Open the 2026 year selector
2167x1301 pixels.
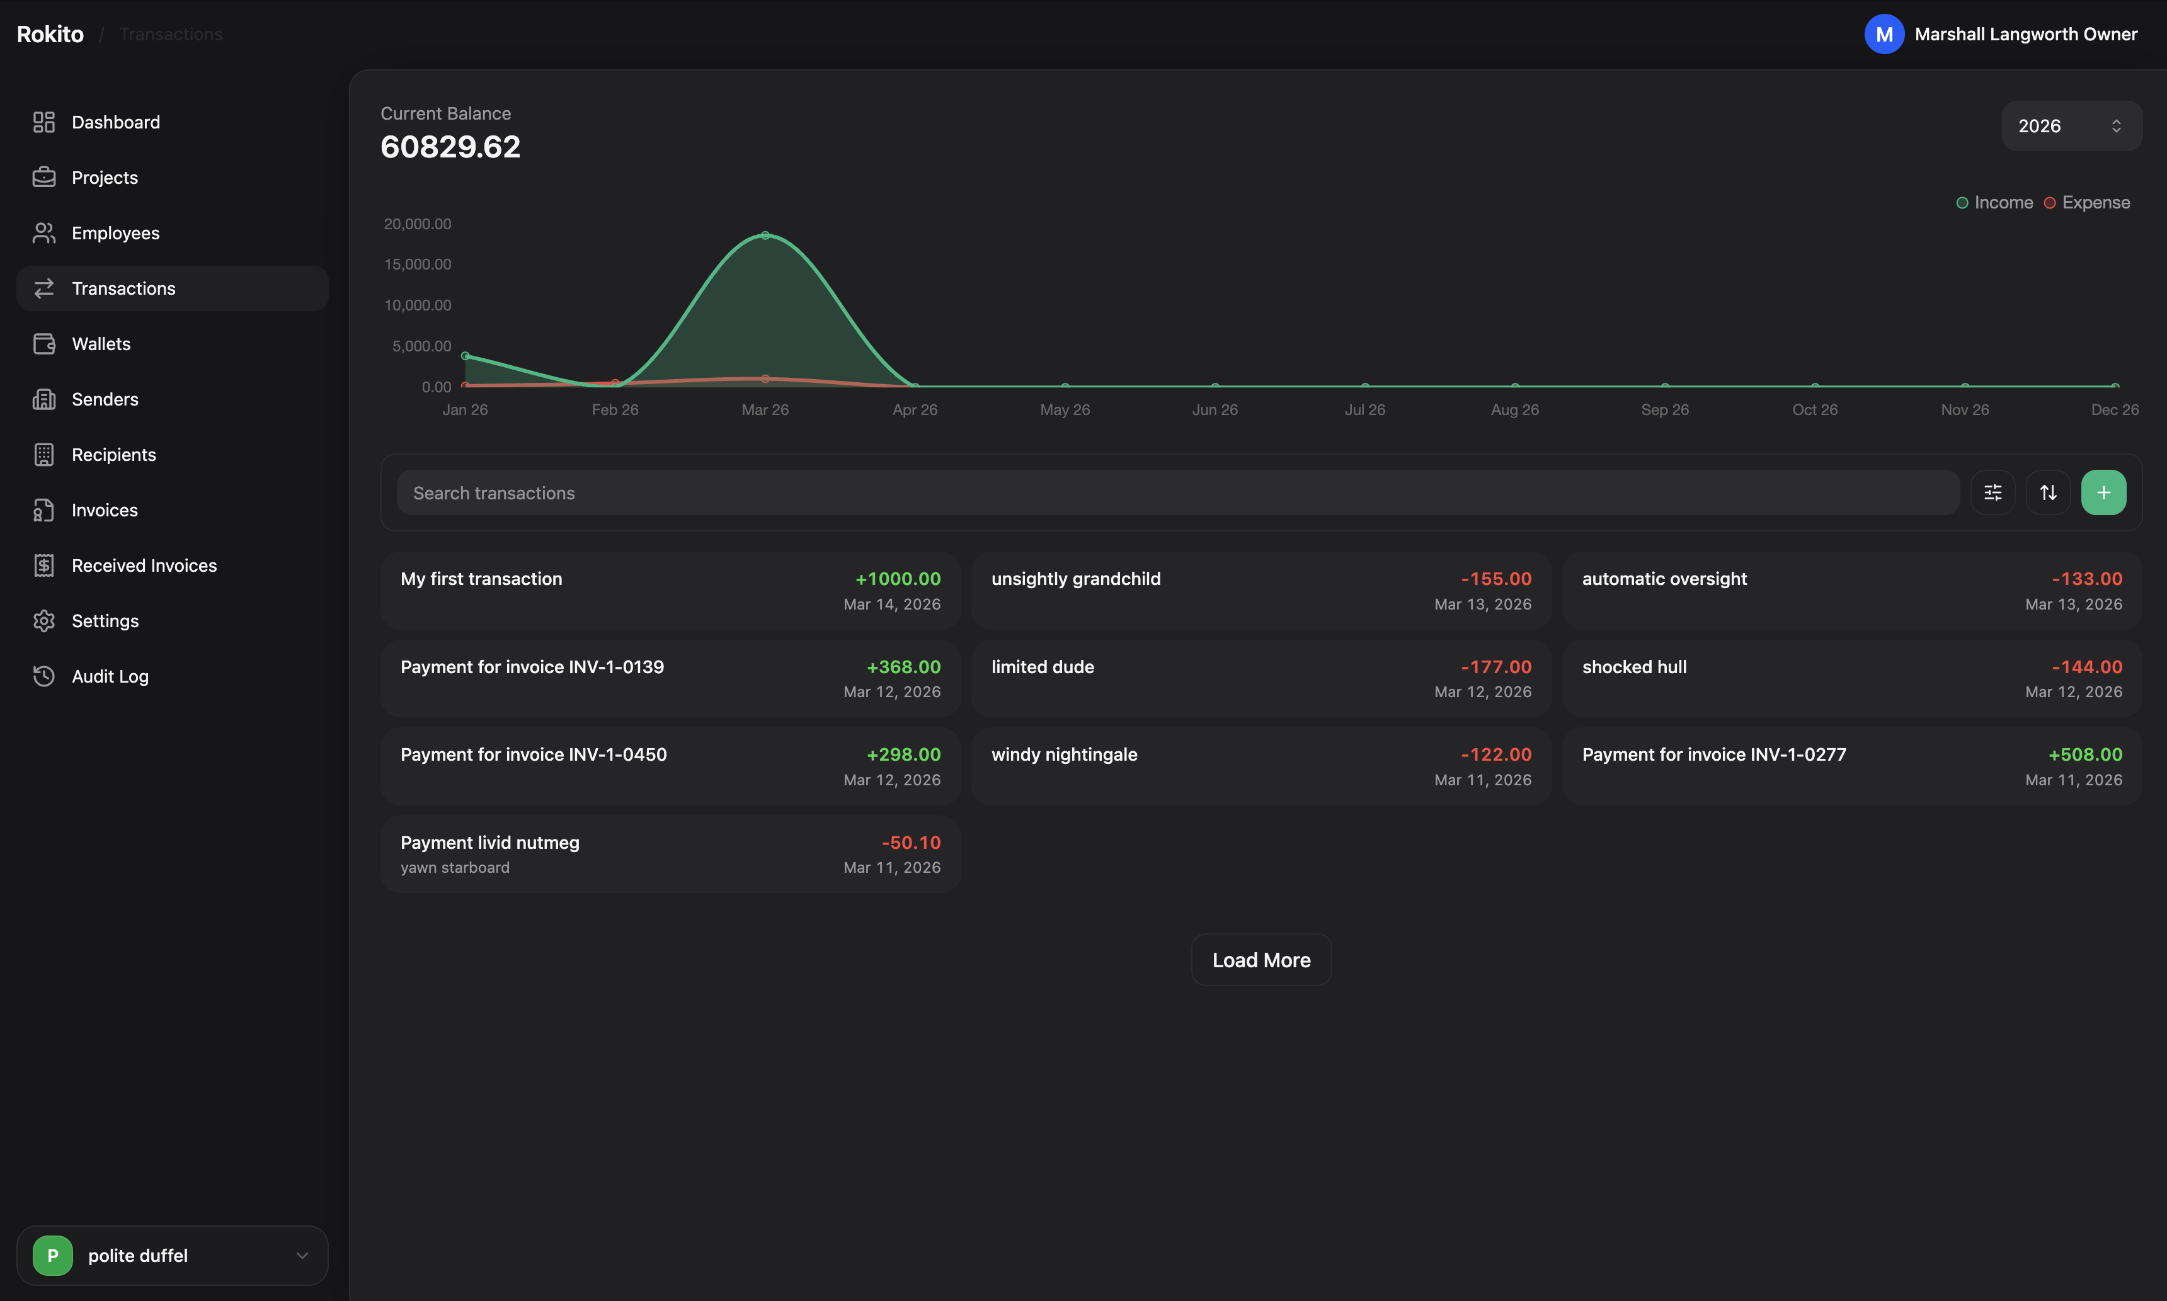pyautogui.click(x=2071, y=125)
